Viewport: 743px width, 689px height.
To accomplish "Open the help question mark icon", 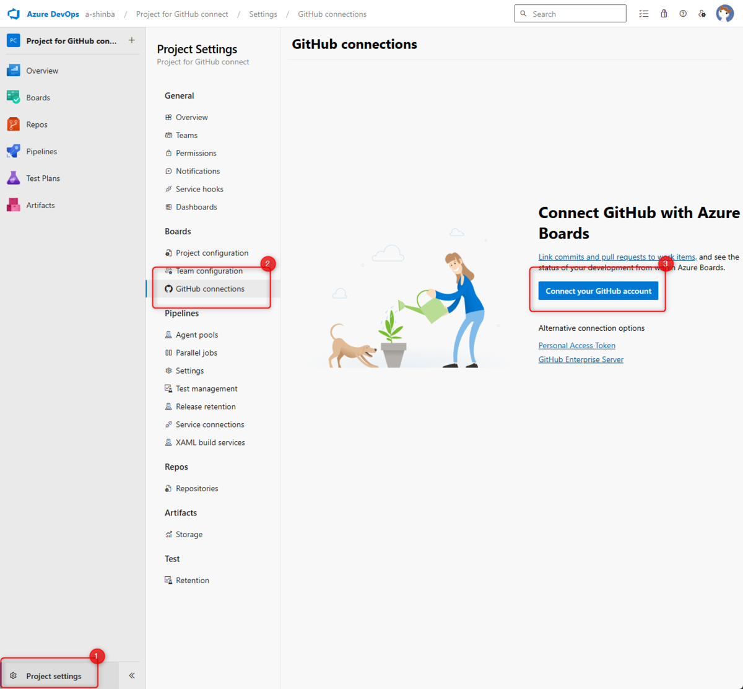I will pyautogui.click(x=683, y=14).
